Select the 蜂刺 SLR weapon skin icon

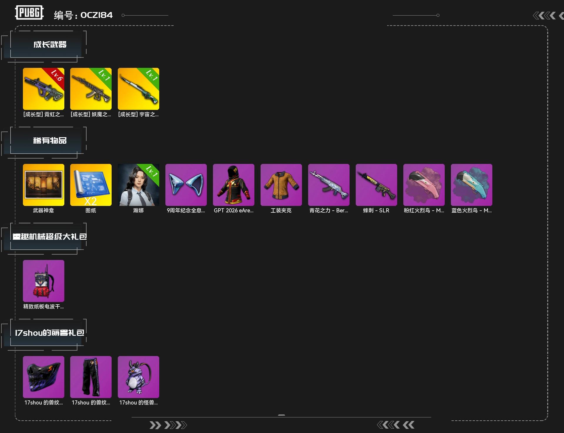pos(376,185)
